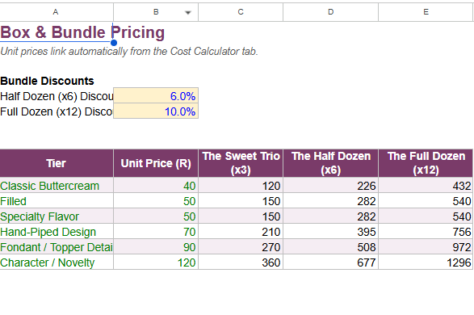Select Hand-Piped Design unit price 70
The height and width of the screenshot is (315, 474).
[156, 232]
